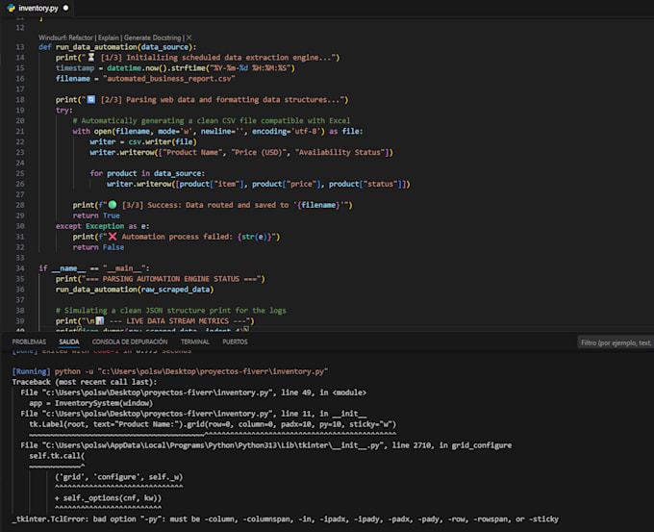The image size is (654, 532).
Task: Click line number 13 in gutter
Action: 20,47
